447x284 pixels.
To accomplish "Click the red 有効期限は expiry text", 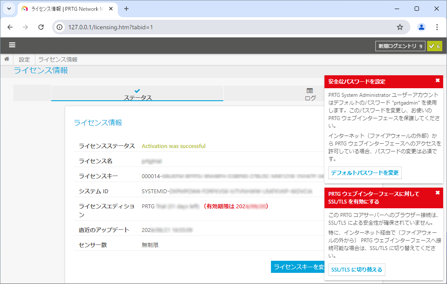I will point(236,207).
